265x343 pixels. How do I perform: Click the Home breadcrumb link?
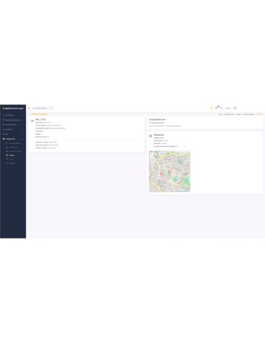point(220,115)
